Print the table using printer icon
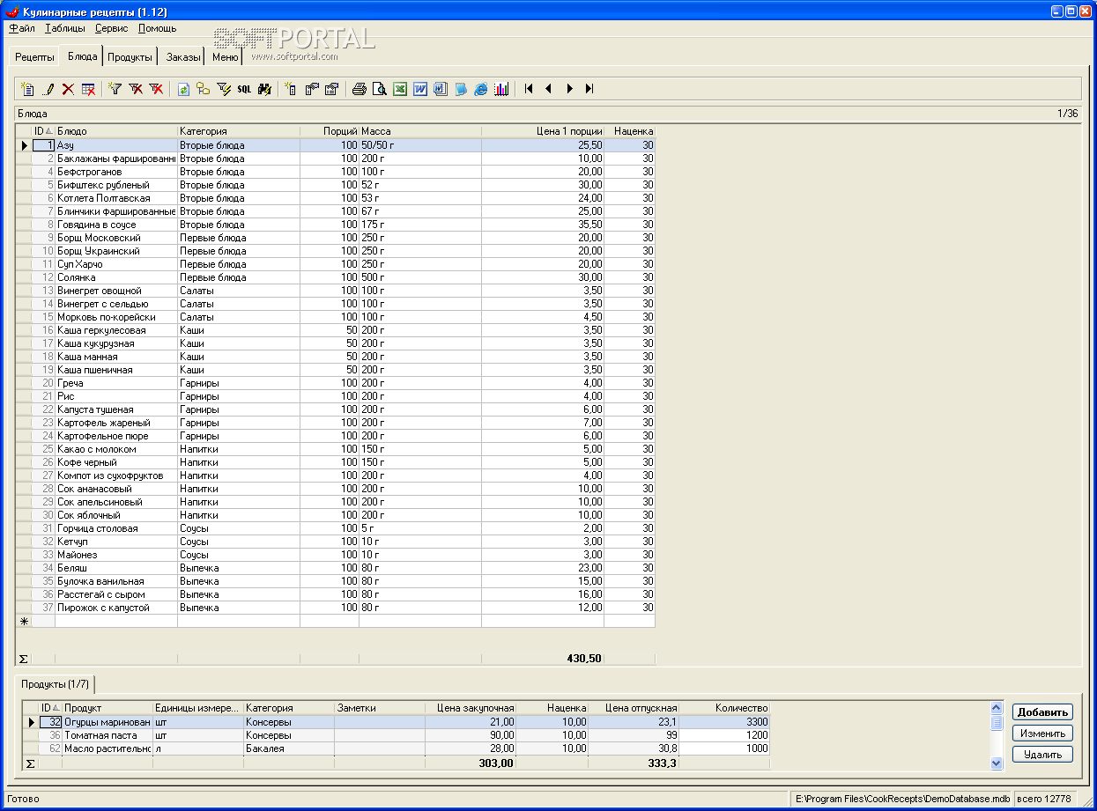 click(359, 89)
